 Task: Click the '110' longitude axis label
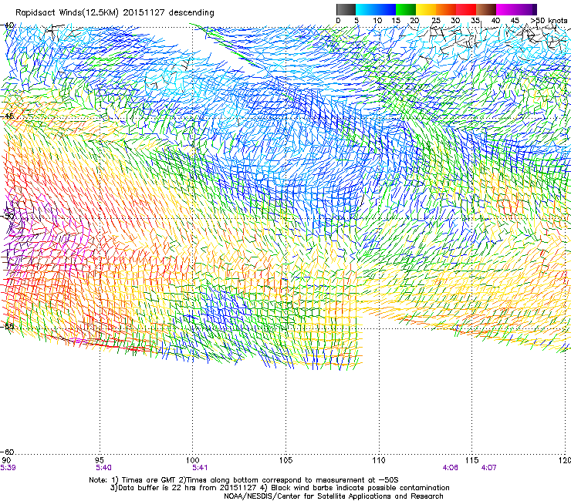(x=379, y=460)
